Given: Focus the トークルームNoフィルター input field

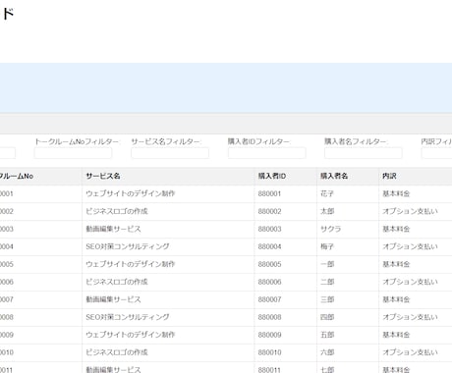Looking at the screenshot, I should 73,153.
